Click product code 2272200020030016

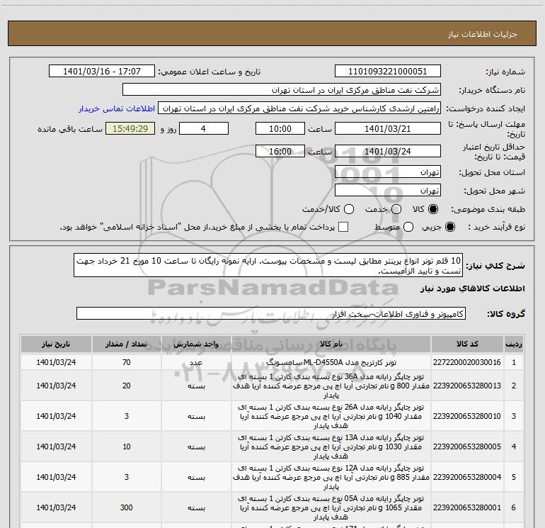(467, 362)
